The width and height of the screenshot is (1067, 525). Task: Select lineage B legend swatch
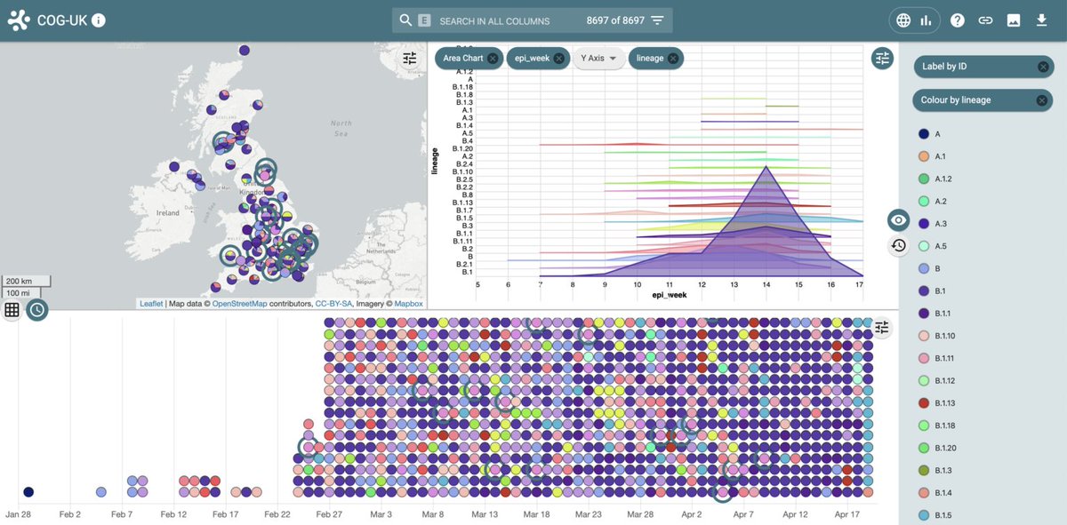(922, 268)
